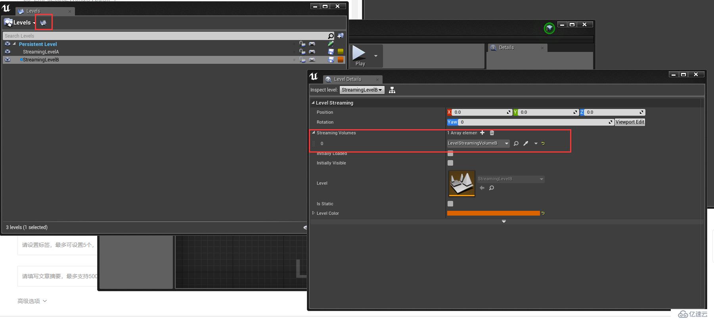Click the orange color swatch for StreamingLevelB

coord(341,60)
